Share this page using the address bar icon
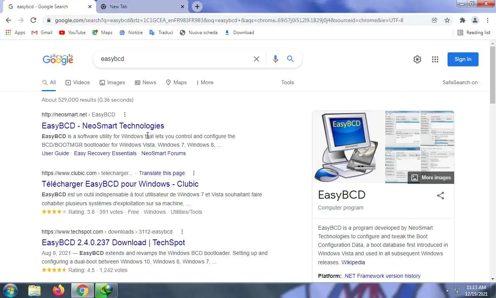This screenshot has width=496, height=298. [435, 20]
